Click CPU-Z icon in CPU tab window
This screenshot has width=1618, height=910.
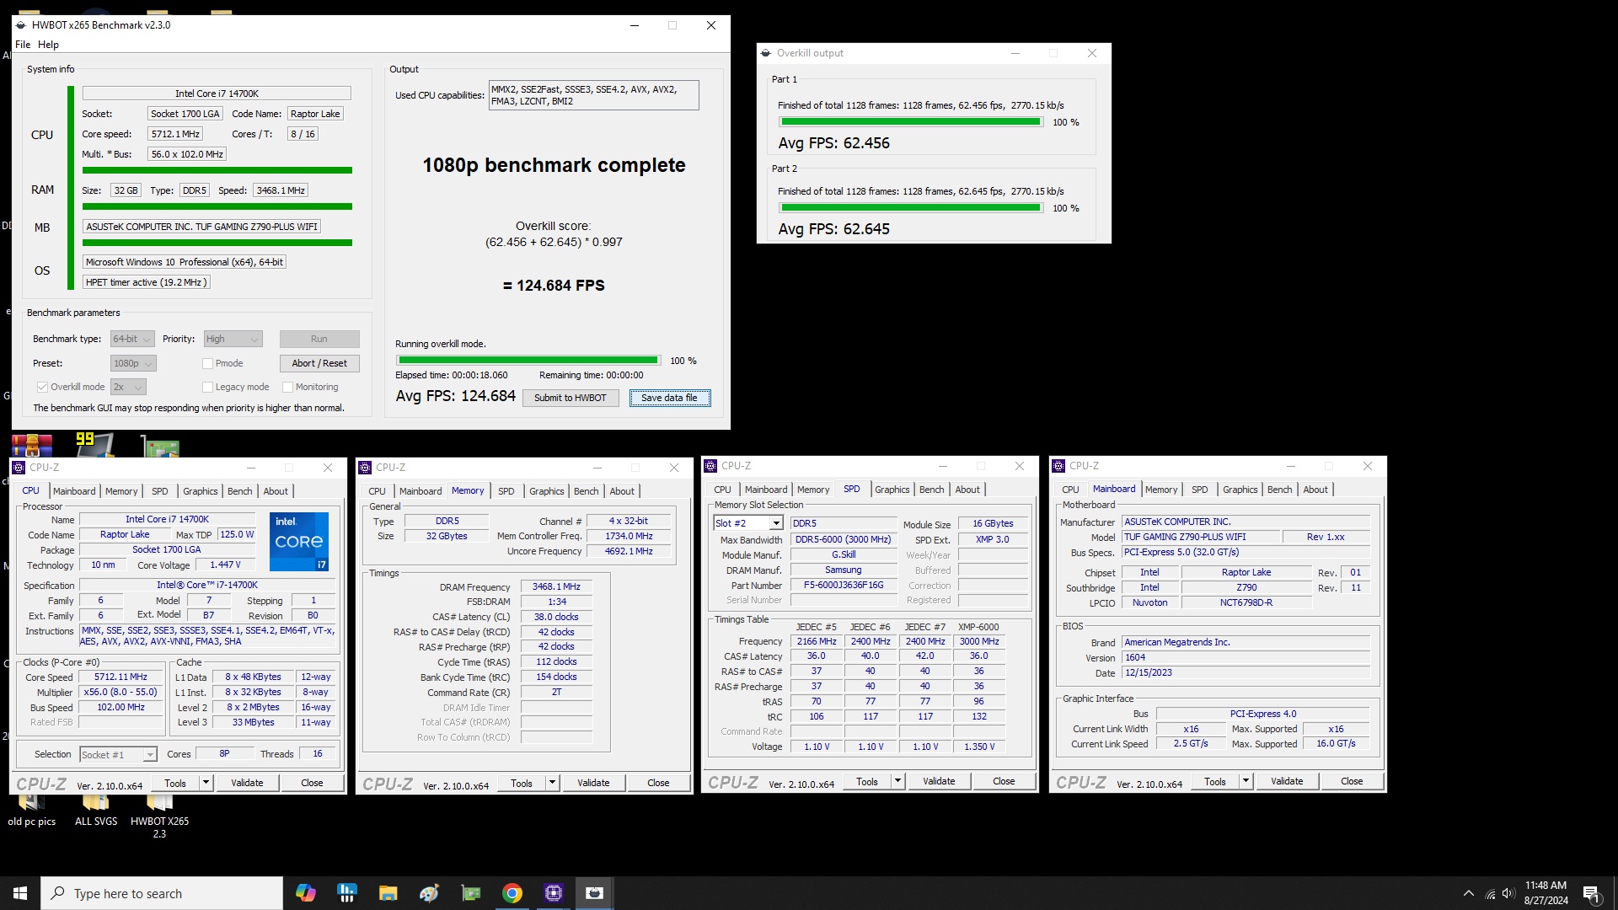[19, 468]
